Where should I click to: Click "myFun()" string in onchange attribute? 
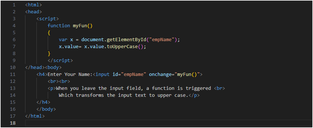[187, 74]
